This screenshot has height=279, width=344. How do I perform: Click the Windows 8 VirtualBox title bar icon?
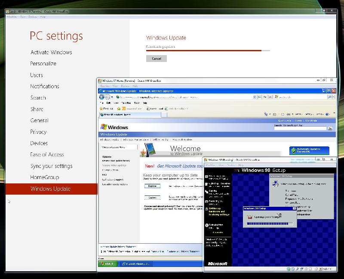(x=7, y=12)
